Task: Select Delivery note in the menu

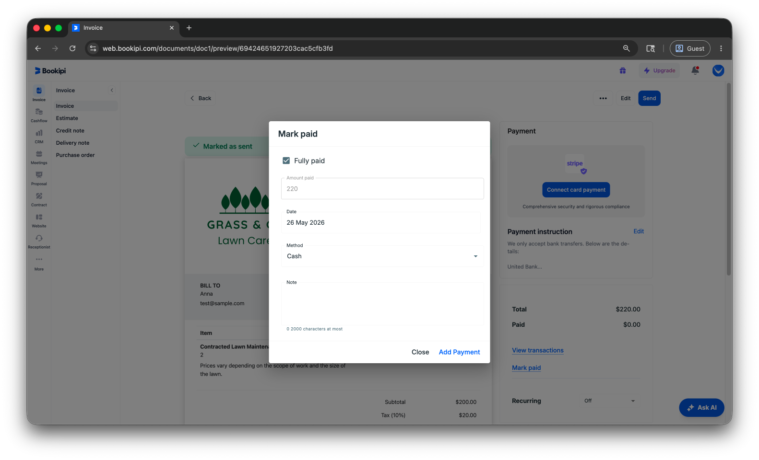Action: (x=73, y=143)
